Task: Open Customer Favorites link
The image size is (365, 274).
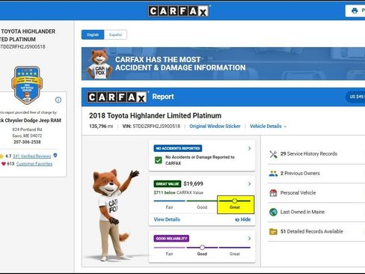Action: coord(34,164)
